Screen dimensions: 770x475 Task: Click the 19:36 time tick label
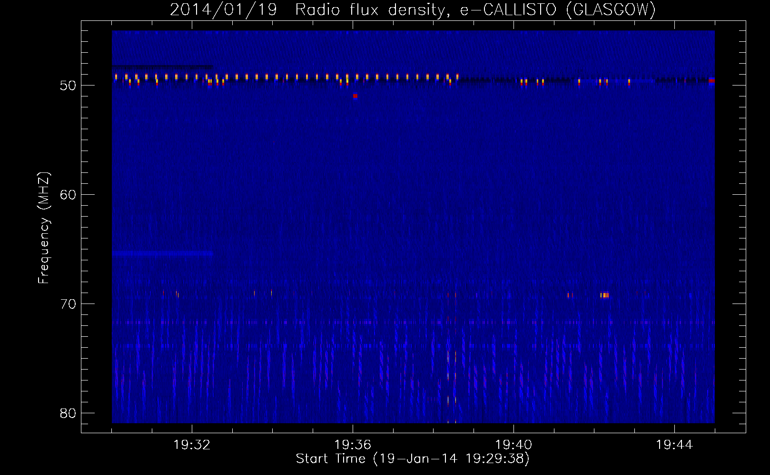(353, 445)
